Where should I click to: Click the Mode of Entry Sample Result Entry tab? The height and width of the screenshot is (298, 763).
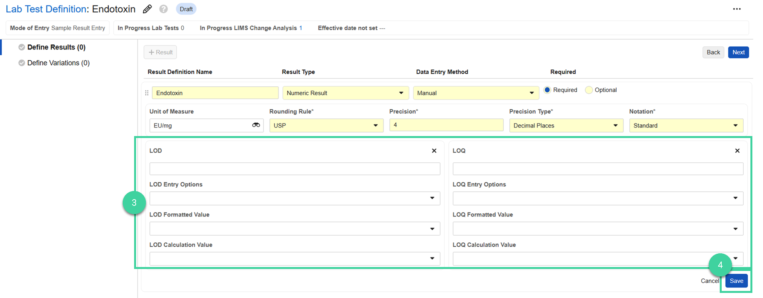(x=57, y=28)
